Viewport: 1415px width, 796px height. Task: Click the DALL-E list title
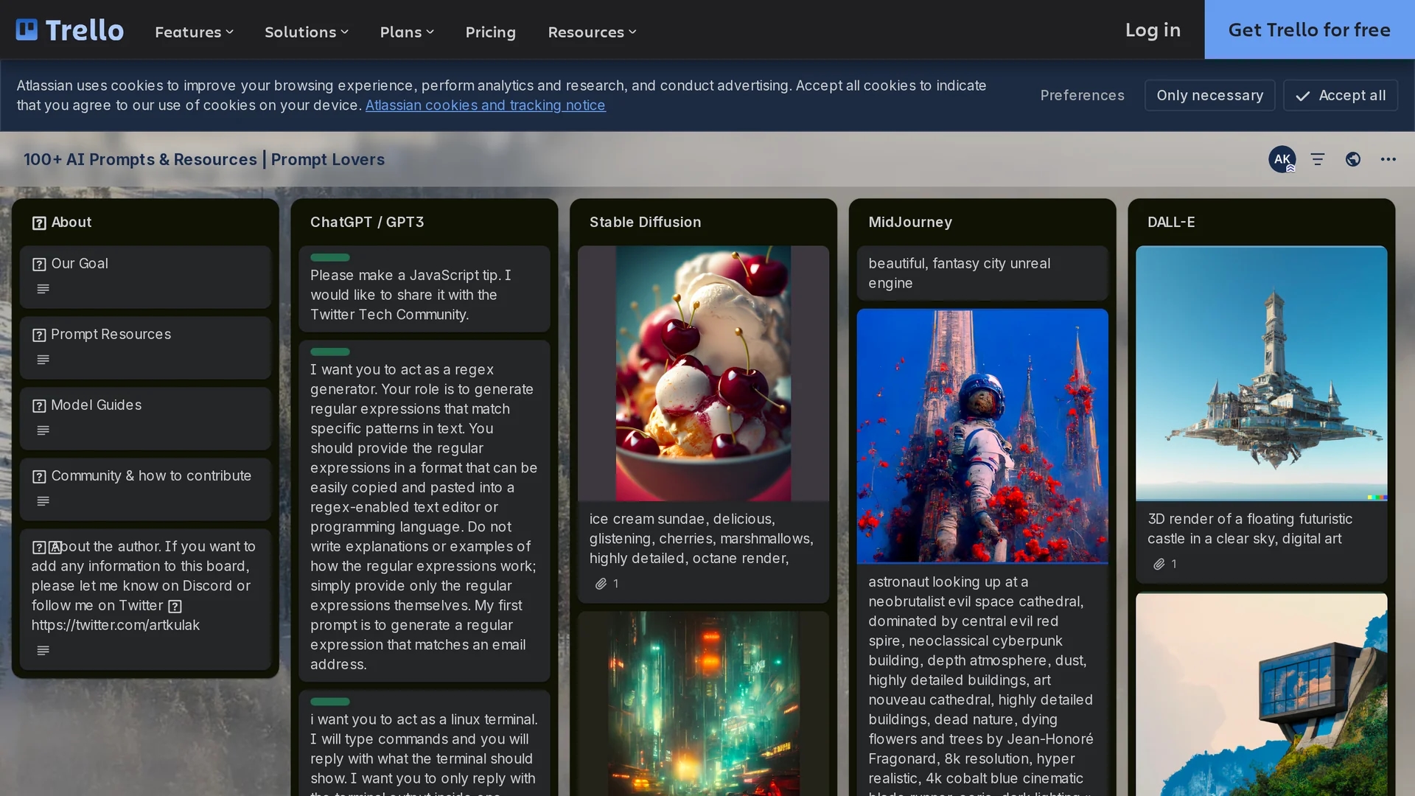click(1171, 222)
